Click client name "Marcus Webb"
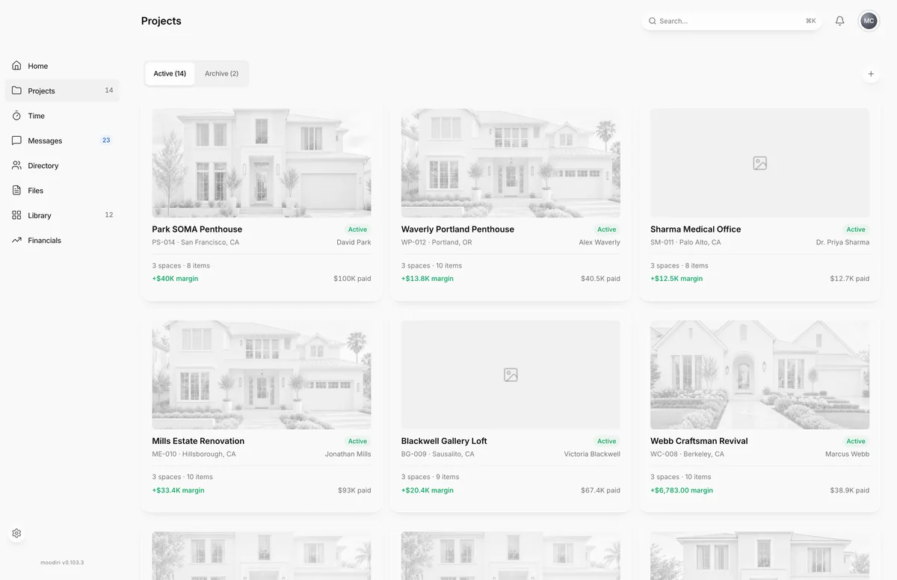Image resolution: width=897 pixels, height=580 pixels. 847,454
